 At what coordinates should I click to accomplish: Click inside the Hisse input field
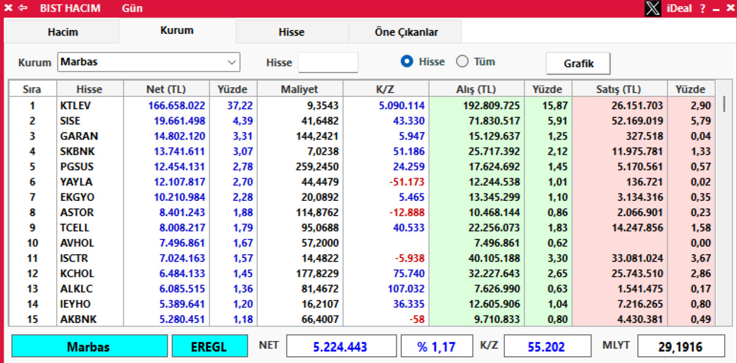point(328,62)
